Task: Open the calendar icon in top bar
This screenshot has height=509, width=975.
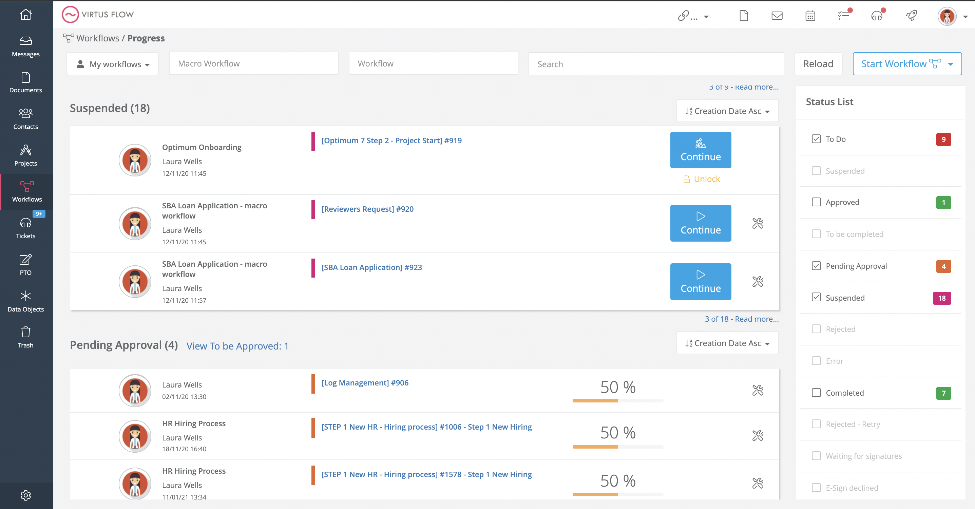Action: pos(810,16)
